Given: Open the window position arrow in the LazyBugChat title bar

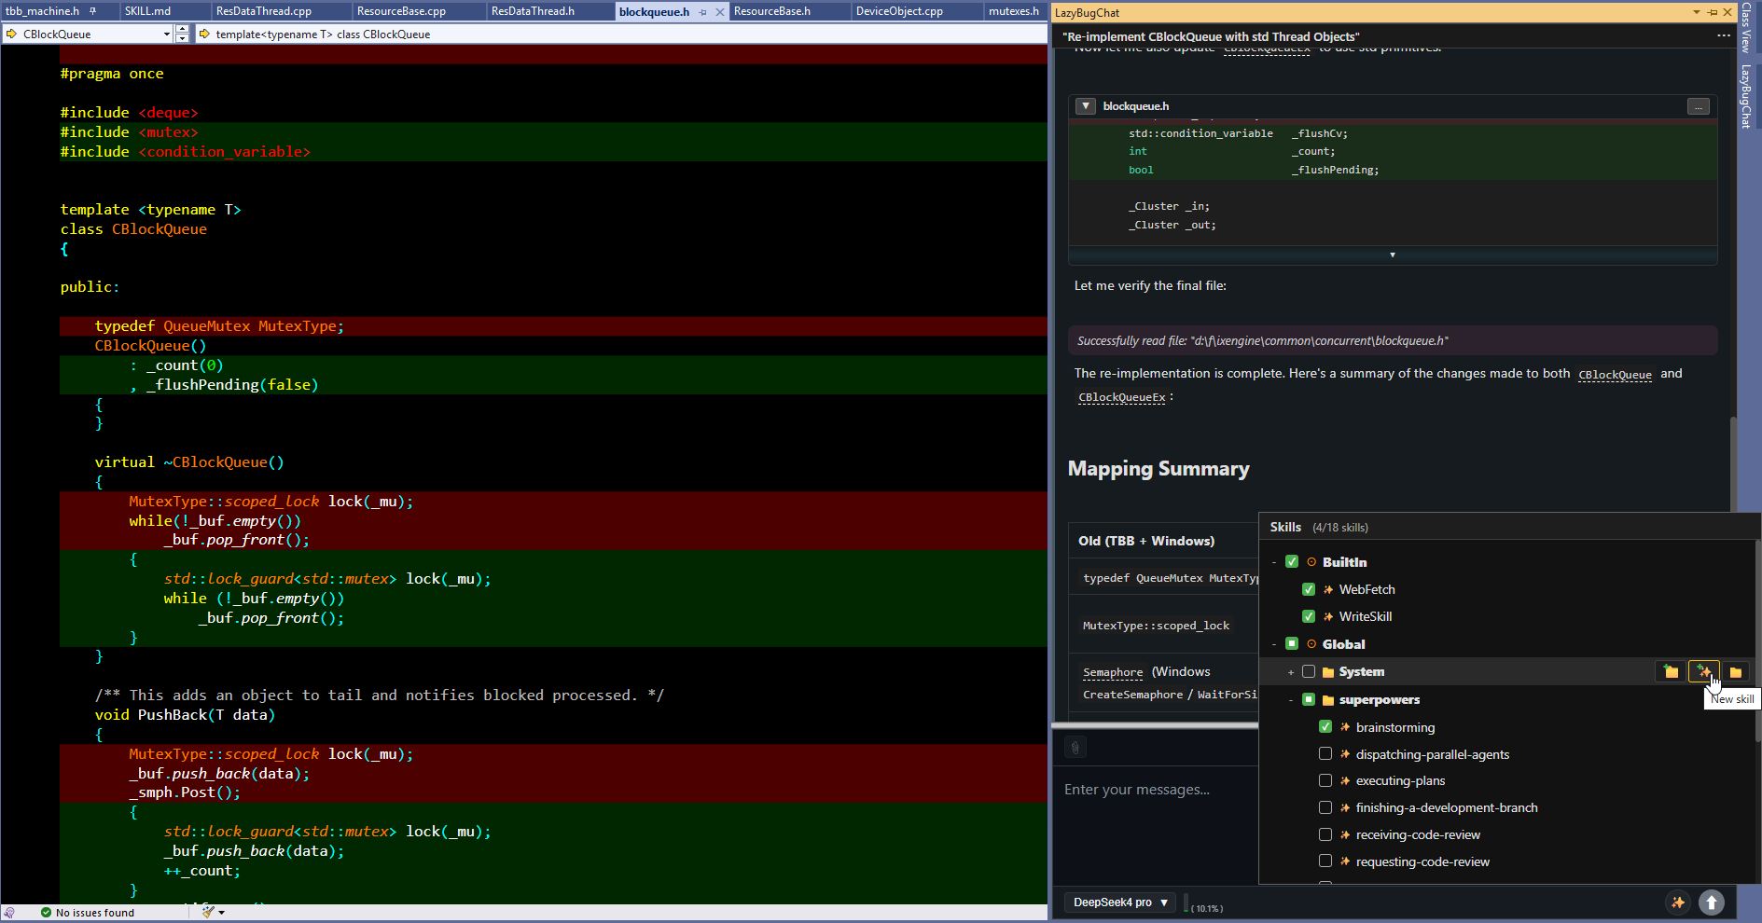Looking at the screenshot, I should click(x=1697, y=12).
